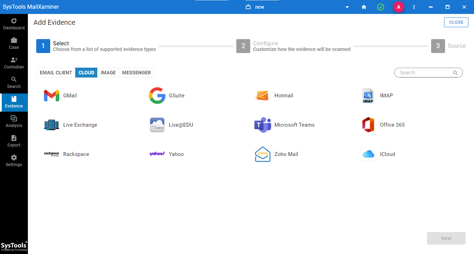Switch to the CLOUD tab
This screenshot has width=474, height=254.
coord(86,73)
